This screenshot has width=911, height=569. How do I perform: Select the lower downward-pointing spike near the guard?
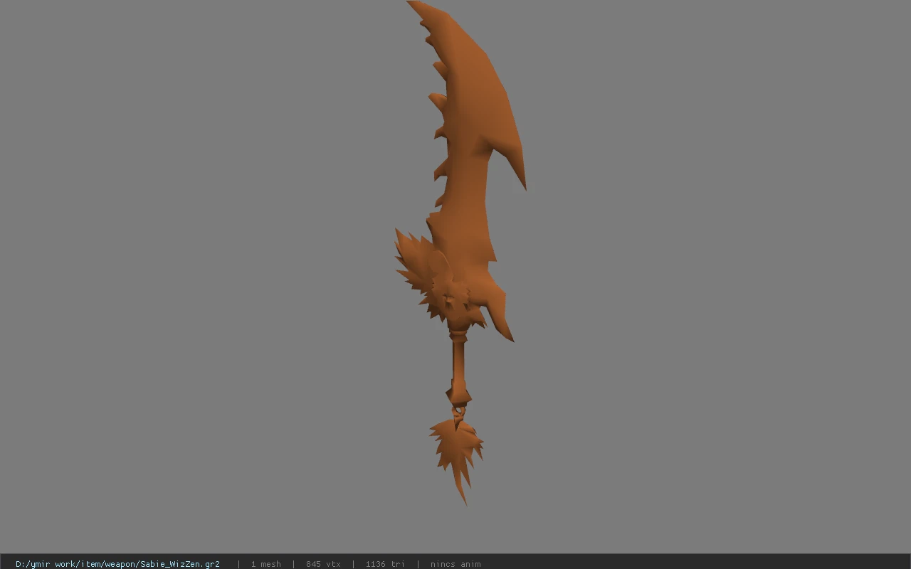pos(500,317)
